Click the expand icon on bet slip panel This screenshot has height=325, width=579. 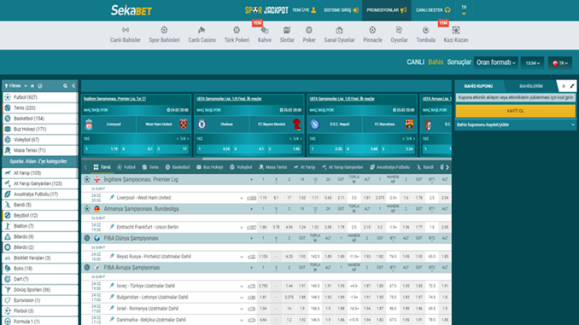(571, 86)
